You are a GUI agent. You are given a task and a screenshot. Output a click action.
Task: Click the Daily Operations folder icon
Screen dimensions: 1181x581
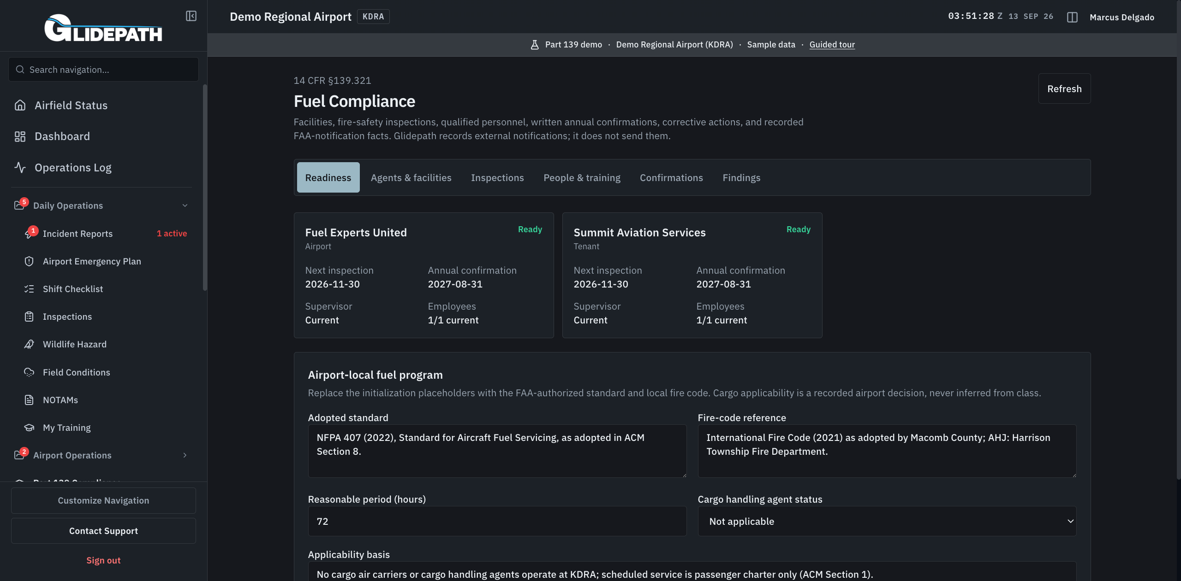click(19, 205)
